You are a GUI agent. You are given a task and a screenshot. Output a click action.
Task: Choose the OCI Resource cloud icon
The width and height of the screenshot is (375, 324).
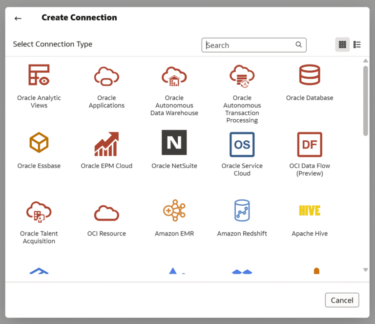click(x=106, y=213)
